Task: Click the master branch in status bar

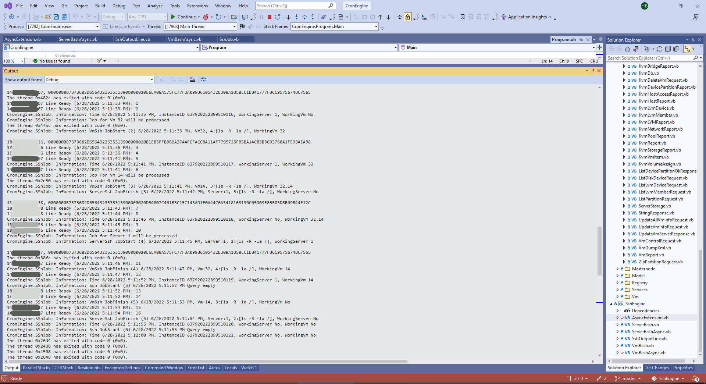Action: (x=628, y=378)
